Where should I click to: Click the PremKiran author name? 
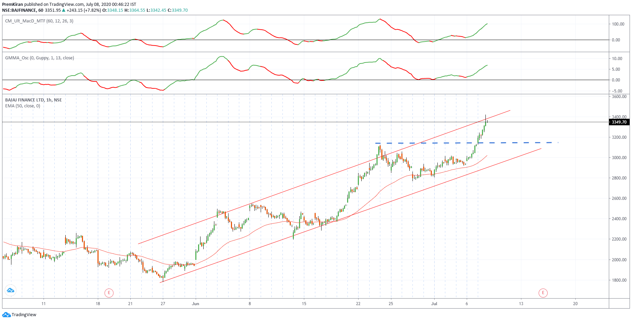tap(12, 4)
